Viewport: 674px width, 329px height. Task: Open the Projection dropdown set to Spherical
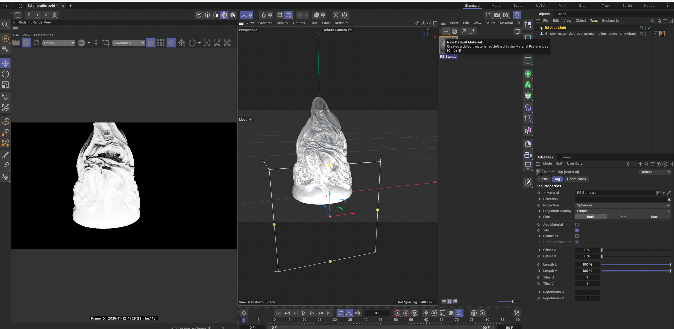point(622,205)
